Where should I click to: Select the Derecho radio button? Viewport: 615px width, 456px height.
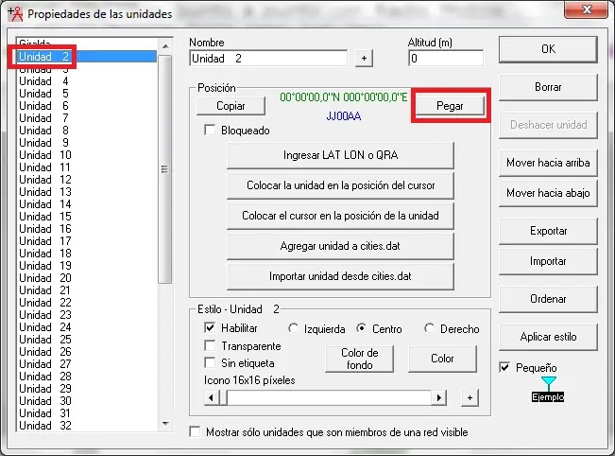coord(430,328)
